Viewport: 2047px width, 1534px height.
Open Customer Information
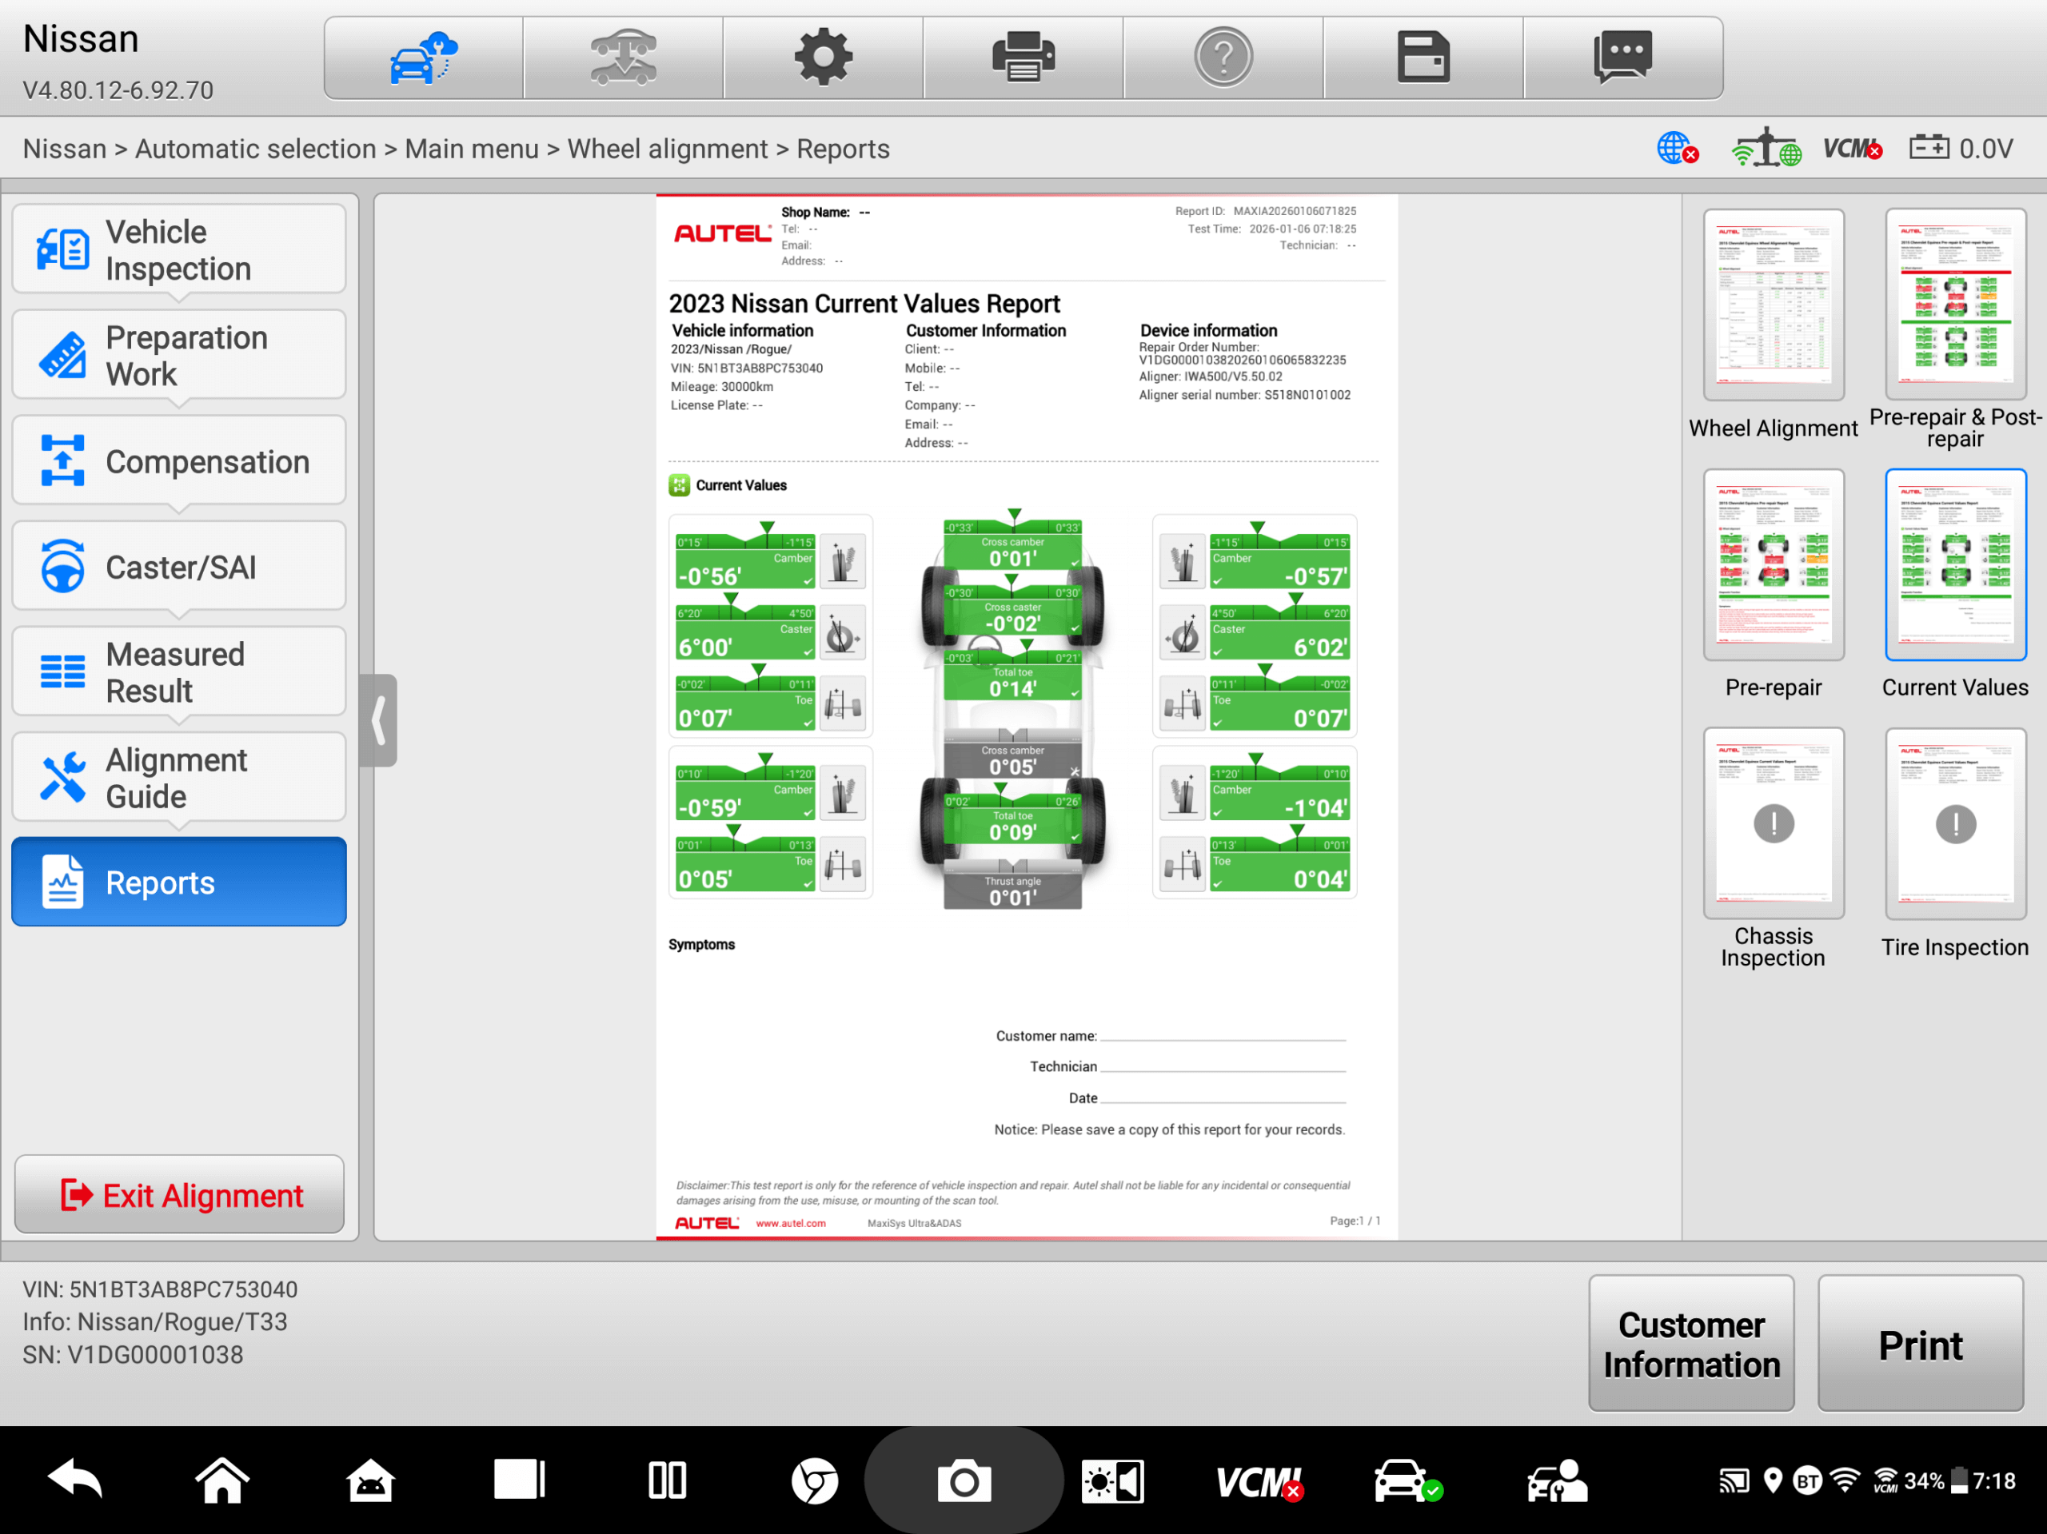(1692, 1345)
